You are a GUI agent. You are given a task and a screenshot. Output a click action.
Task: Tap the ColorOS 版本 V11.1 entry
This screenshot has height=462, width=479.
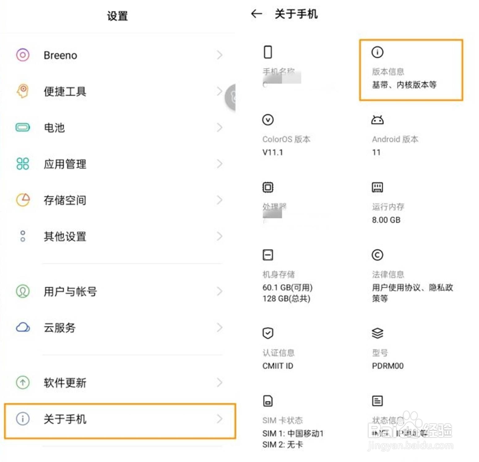point(286,145)
